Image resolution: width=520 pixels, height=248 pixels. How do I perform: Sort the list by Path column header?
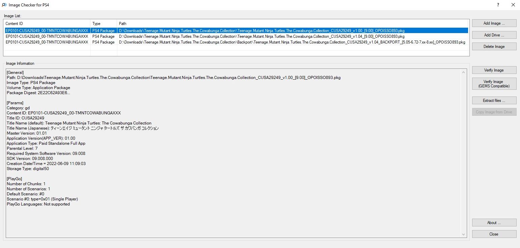[x=293, y=24]
